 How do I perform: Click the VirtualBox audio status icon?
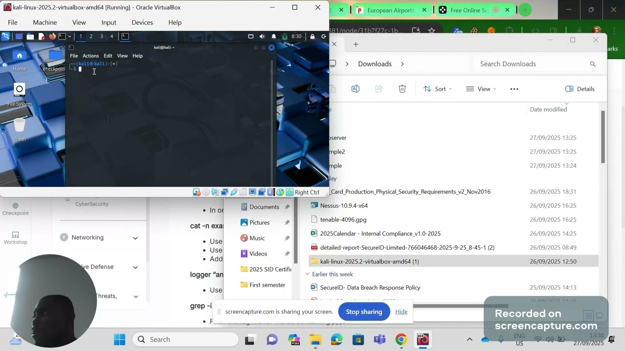click(215, 192)
